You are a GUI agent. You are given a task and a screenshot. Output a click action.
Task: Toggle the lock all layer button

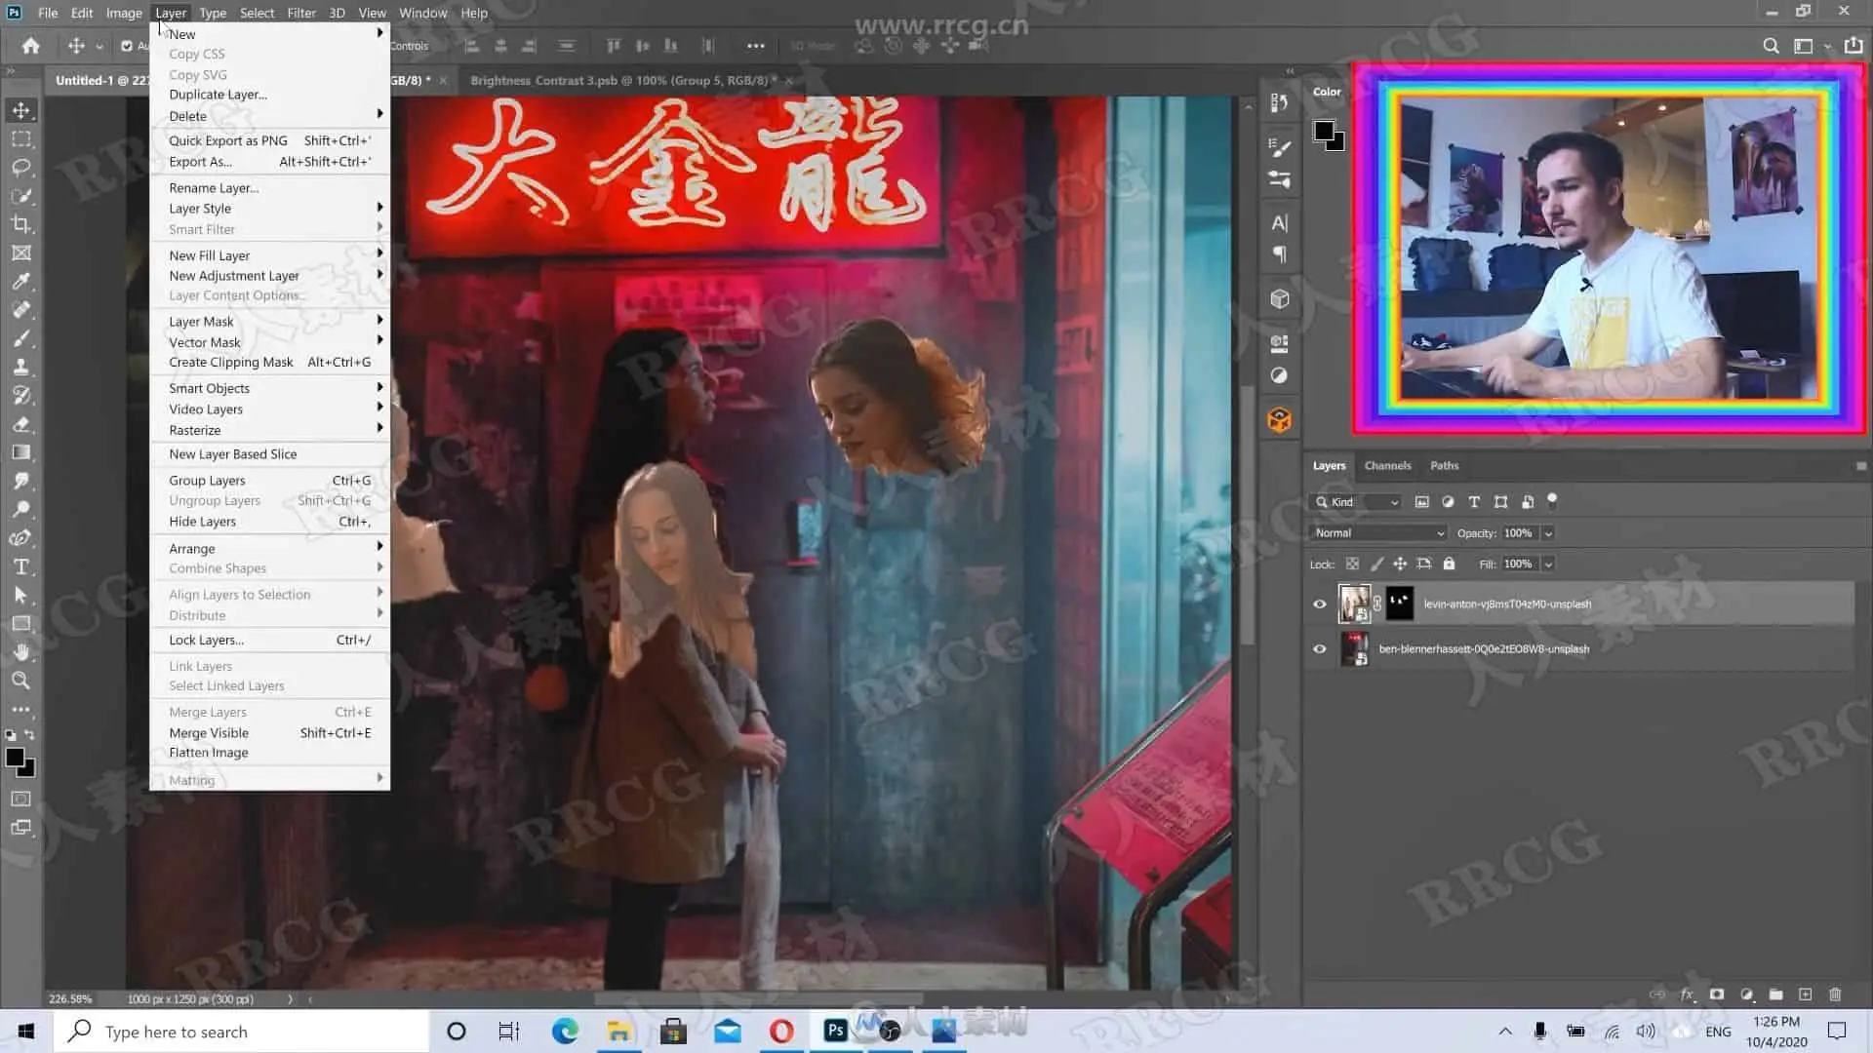(1449, 564)
